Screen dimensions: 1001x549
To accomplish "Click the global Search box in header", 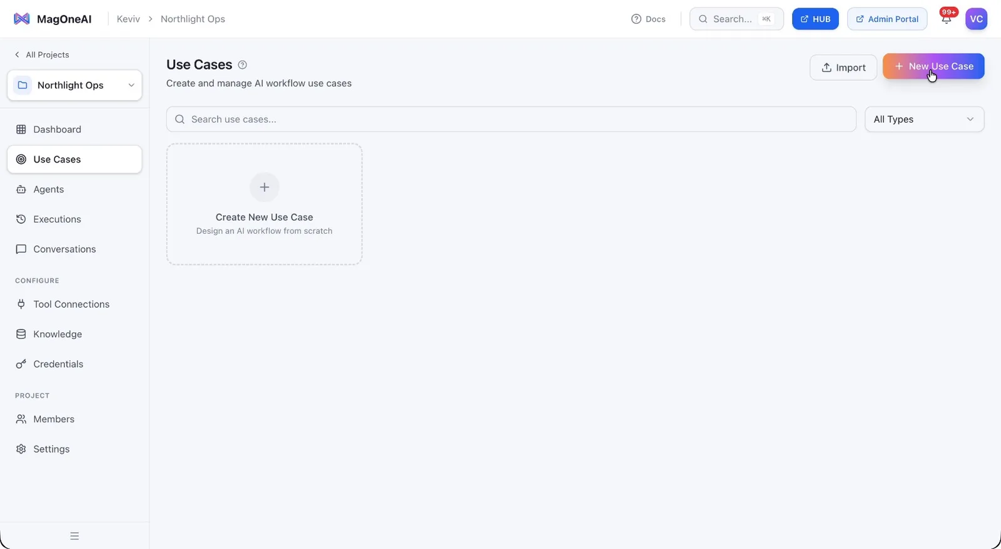I will point(736,19).
